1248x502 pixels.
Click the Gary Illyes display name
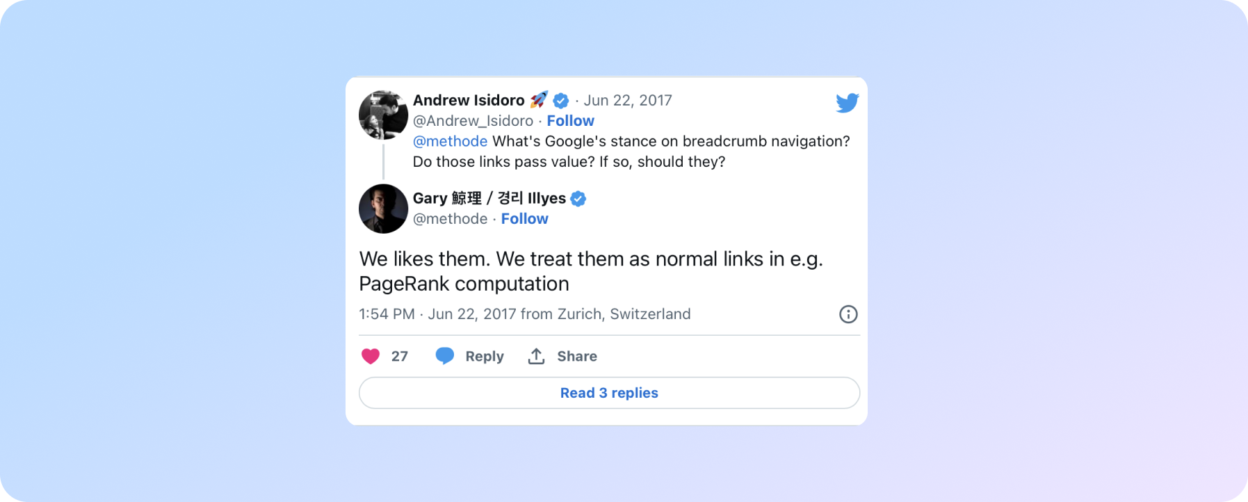click(489, 199)
